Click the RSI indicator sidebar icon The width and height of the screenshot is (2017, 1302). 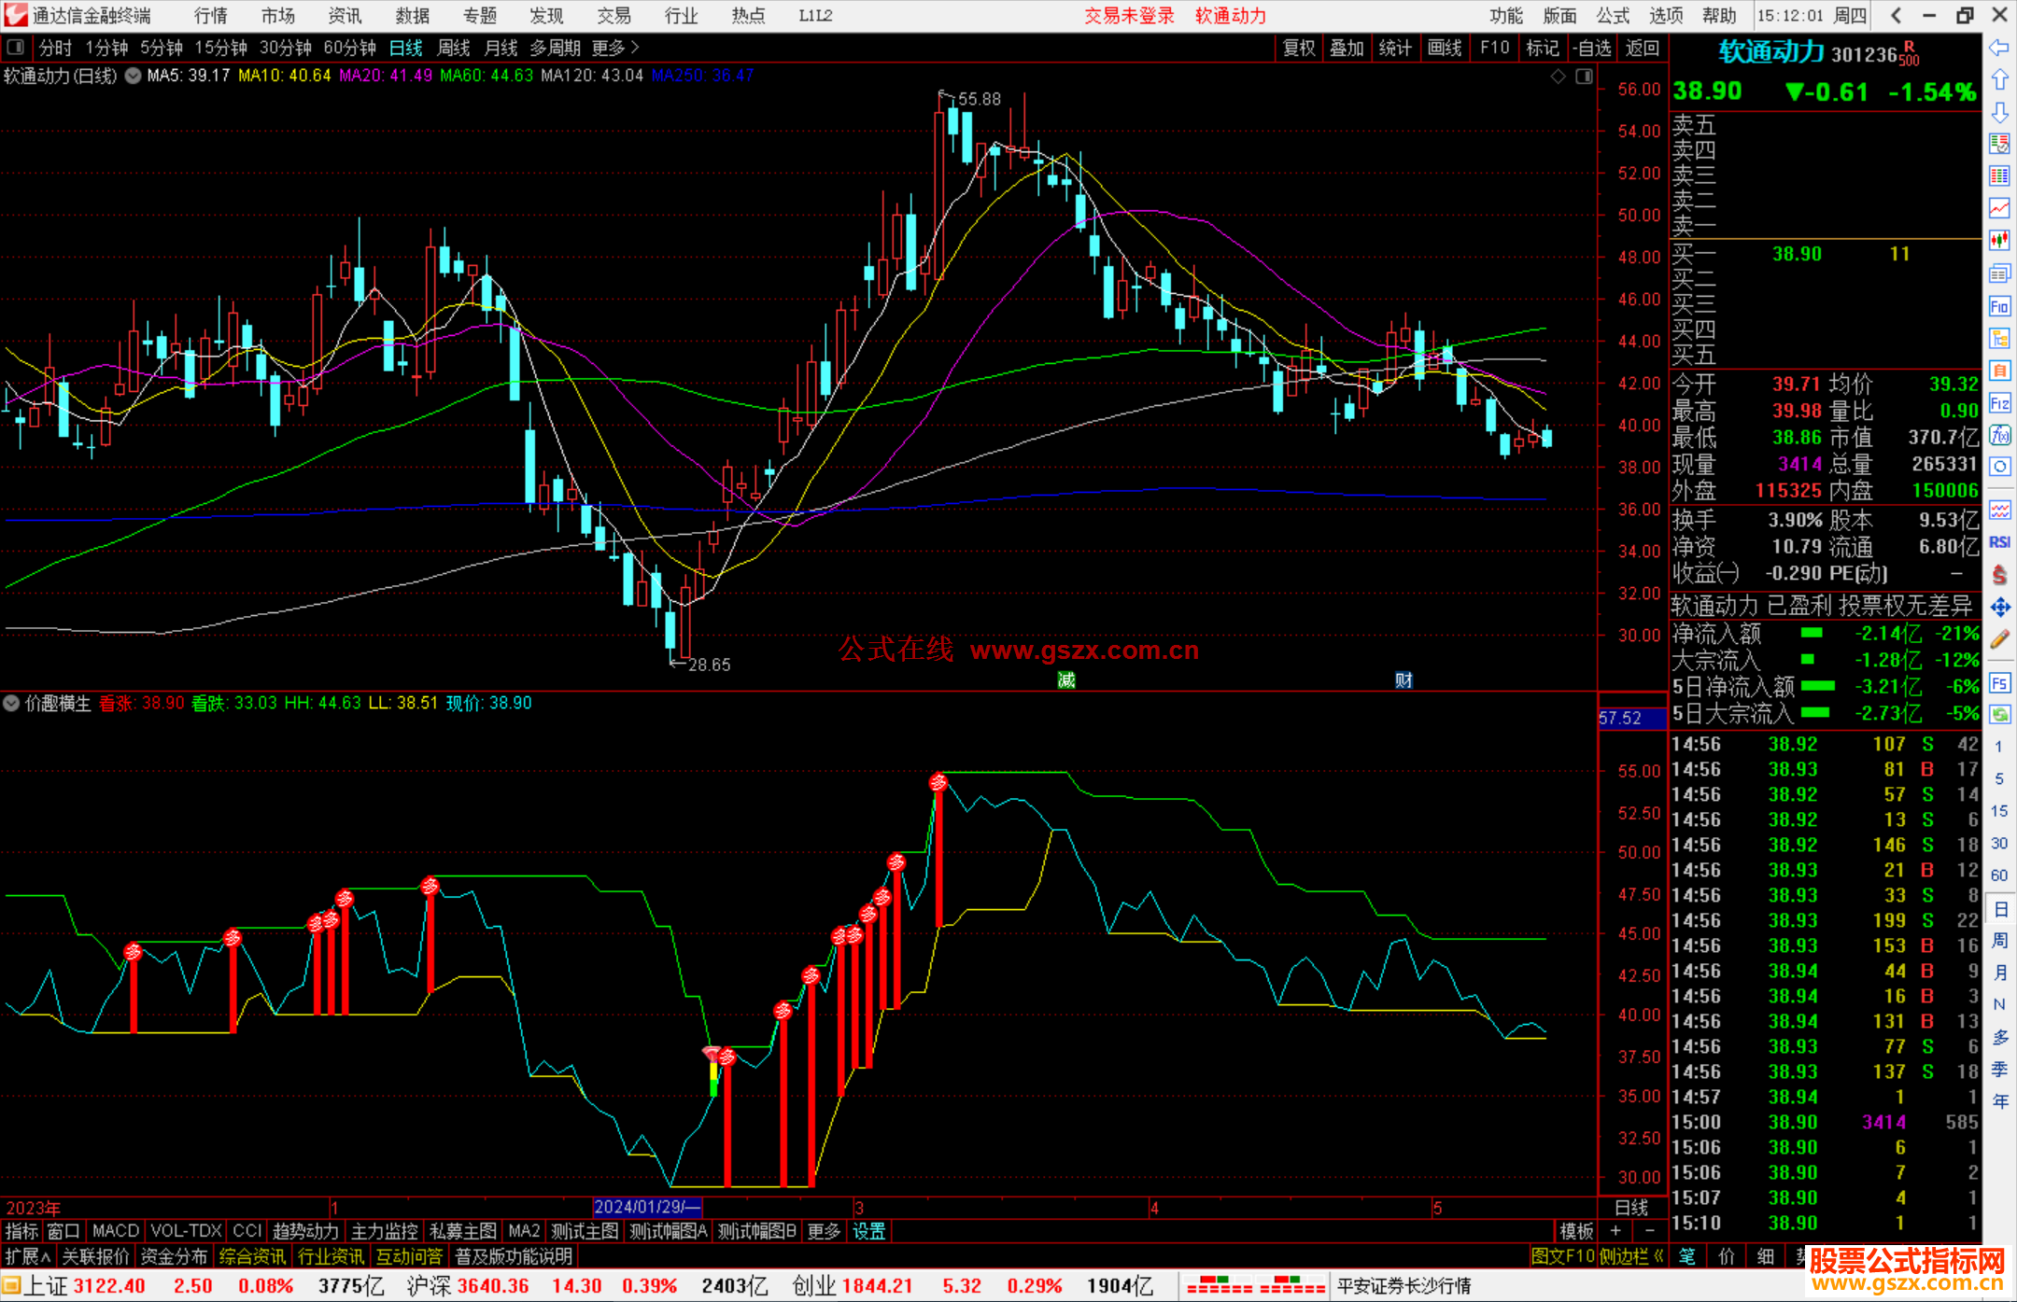[x=1999, y=542]
